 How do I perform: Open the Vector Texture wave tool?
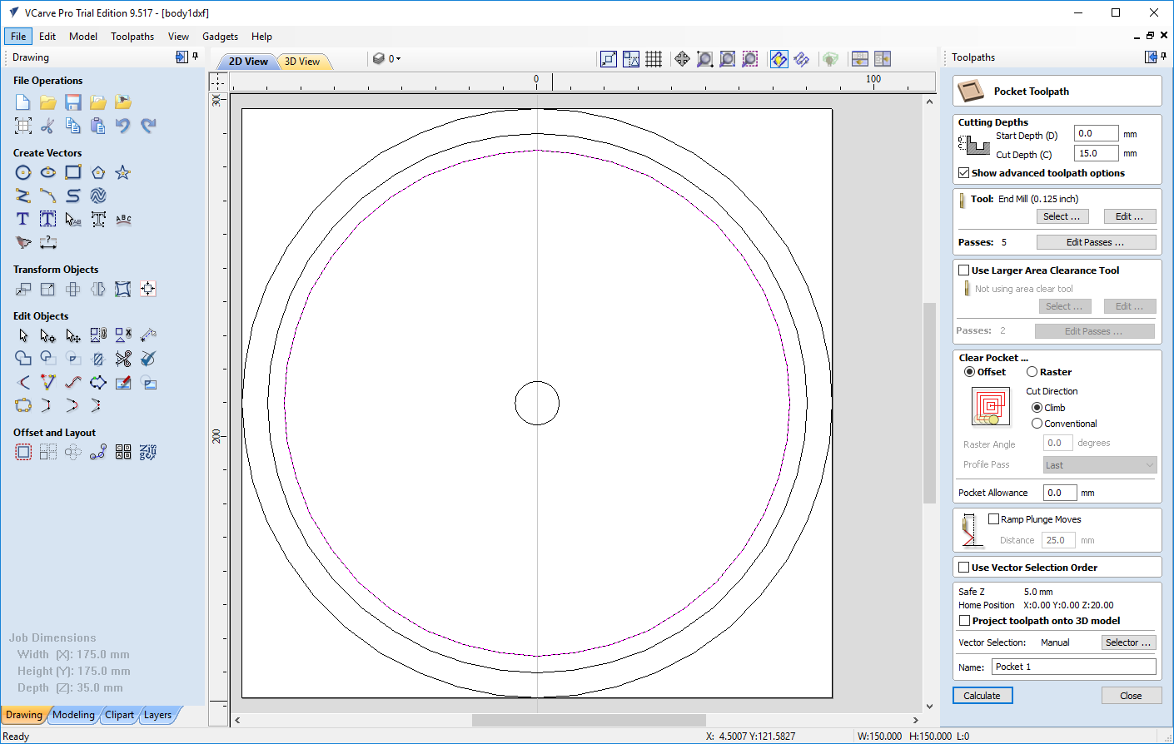(98, 196)
